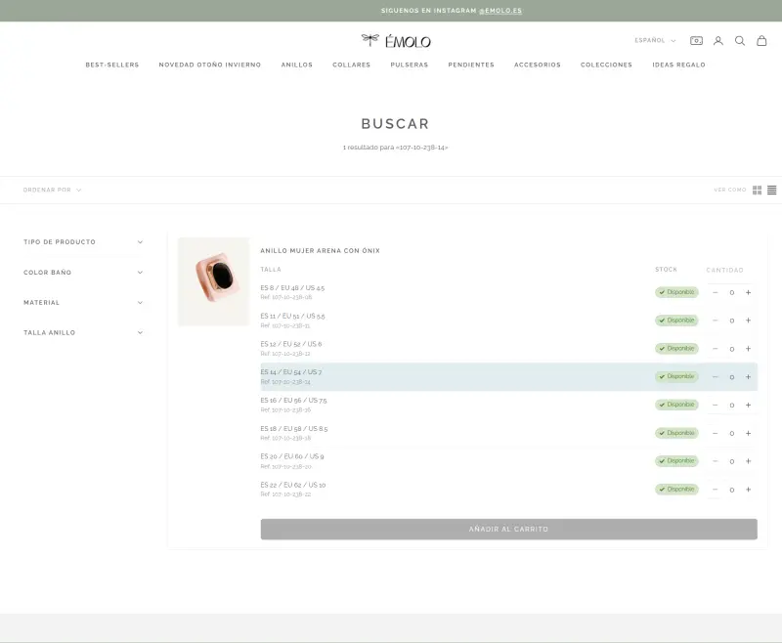Switch to grid view icon
Screen dimensions: 782x643
757,190
